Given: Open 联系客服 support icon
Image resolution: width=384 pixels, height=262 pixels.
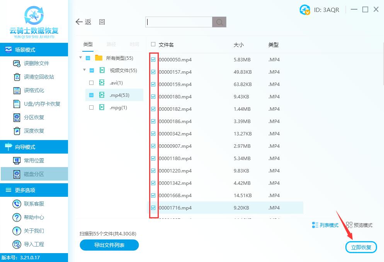Looking at the screenshot, I should 17,204.
